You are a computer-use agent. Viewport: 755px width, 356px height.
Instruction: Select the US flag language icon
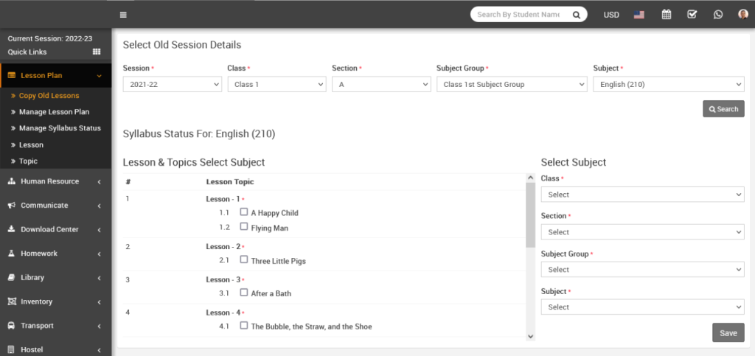click(x=639, y=15)
